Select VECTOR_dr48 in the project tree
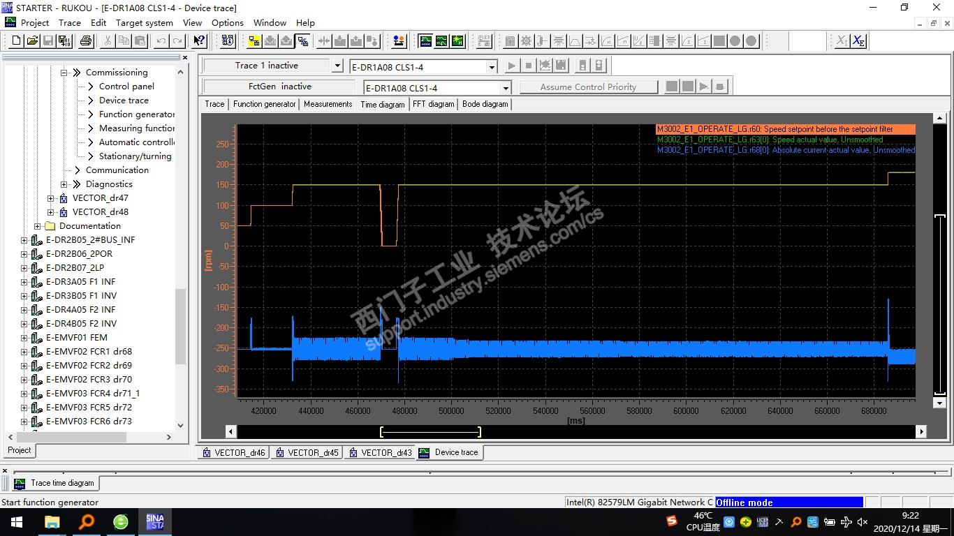 [x=101, y=212]
